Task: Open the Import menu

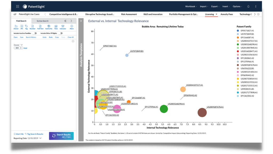Action: pyautogui.click(x=204, y=6)
